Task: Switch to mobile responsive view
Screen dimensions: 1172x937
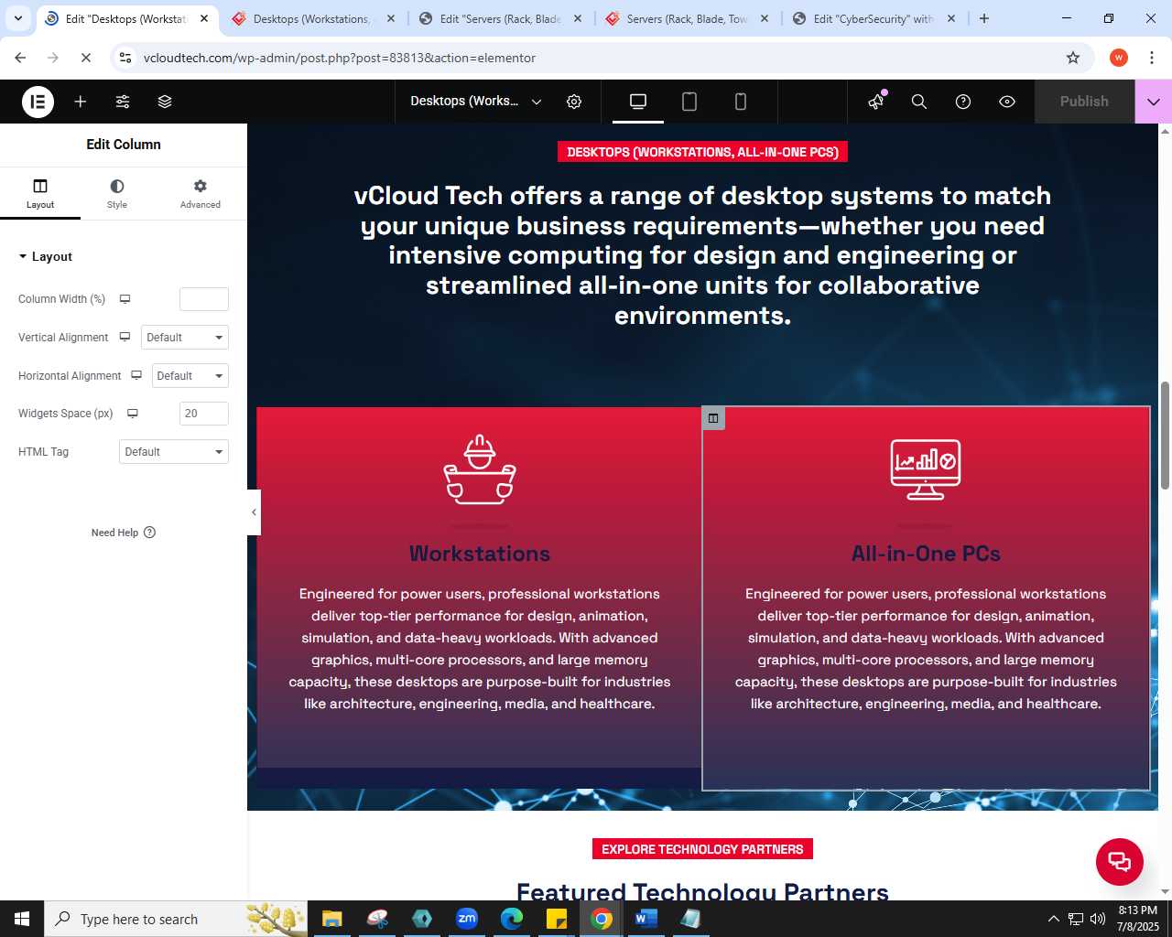Action: pyautogui.click(x=741, y=102)
